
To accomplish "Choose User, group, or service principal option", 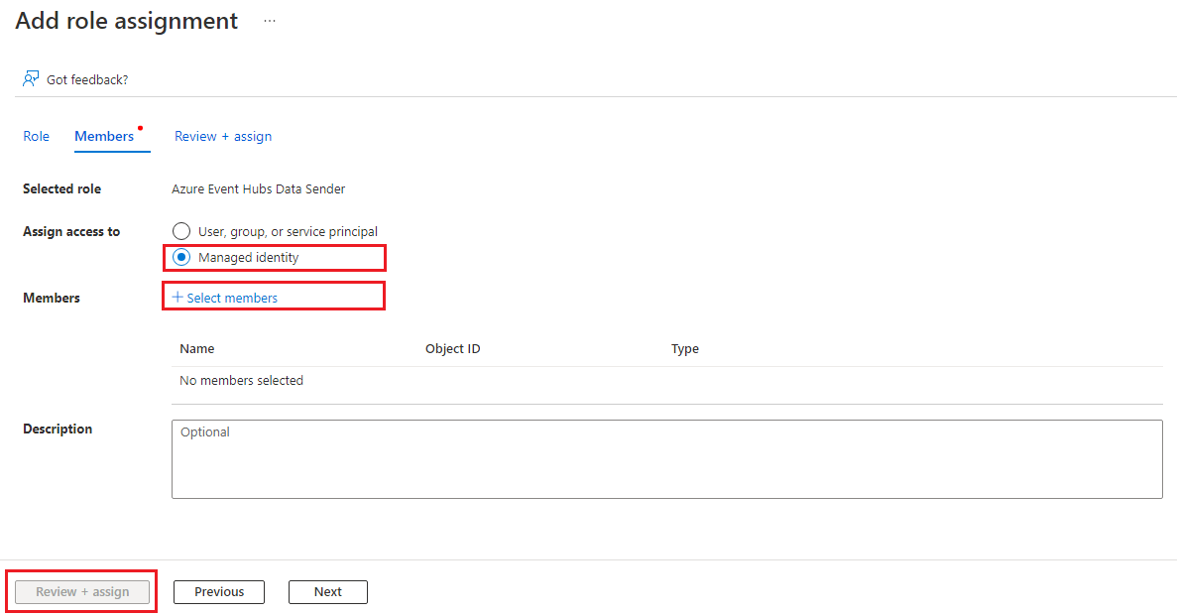I will tap(181, 231).
